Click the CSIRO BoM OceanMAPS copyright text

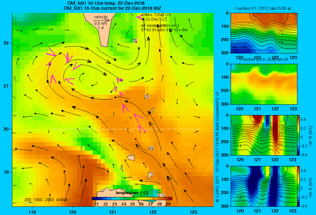[217, 147]
